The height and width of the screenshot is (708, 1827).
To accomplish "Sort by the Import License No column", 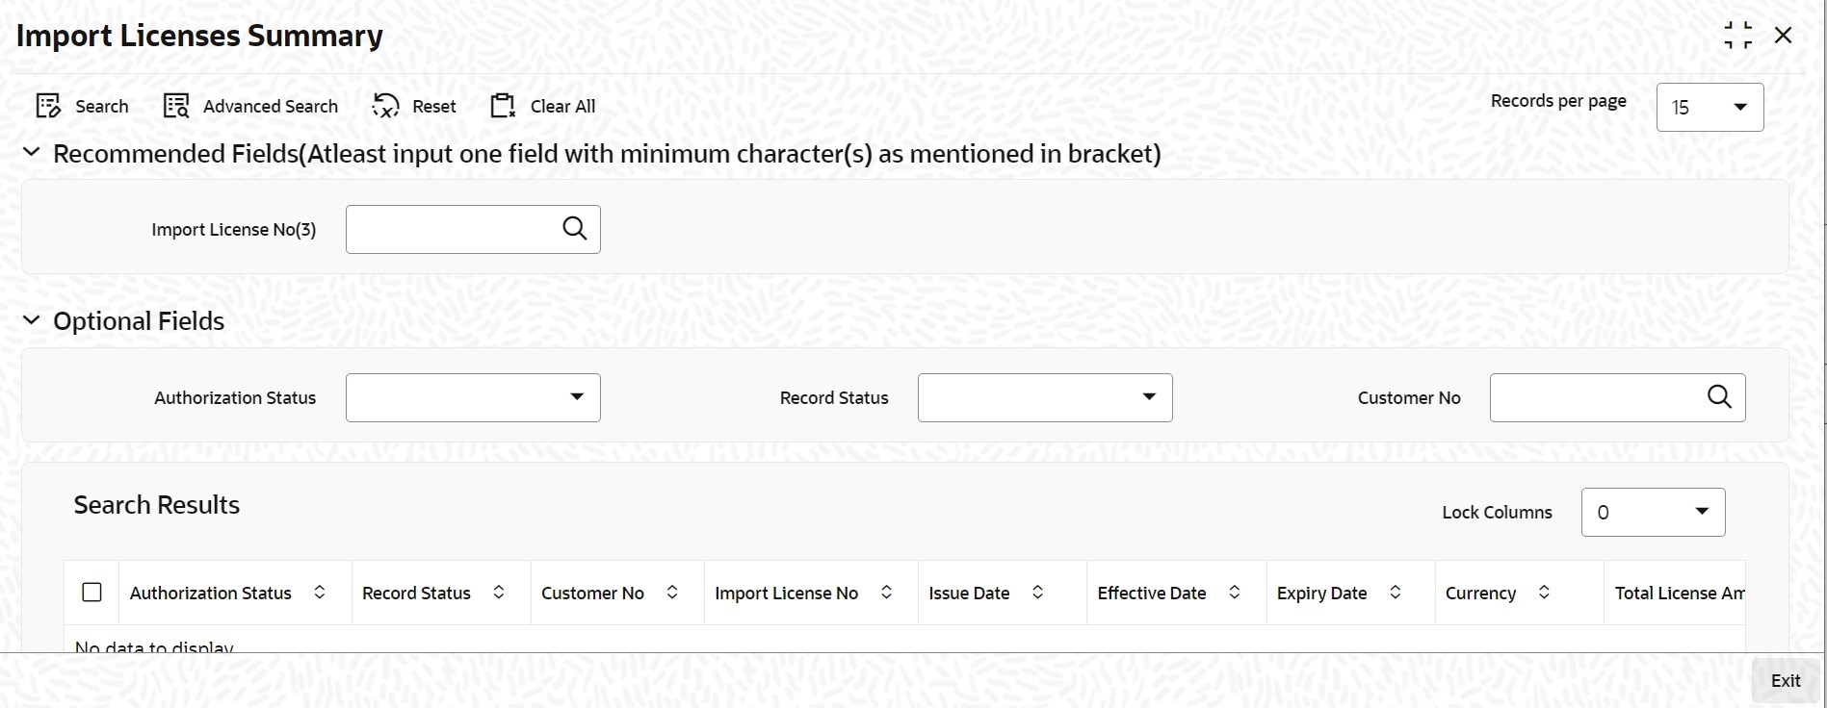I will click(x=887, y=593).
